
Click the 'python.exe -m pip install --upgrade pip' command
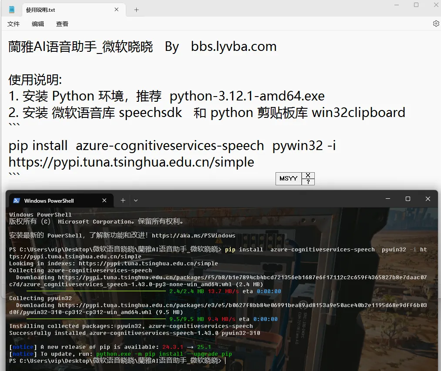164,354
